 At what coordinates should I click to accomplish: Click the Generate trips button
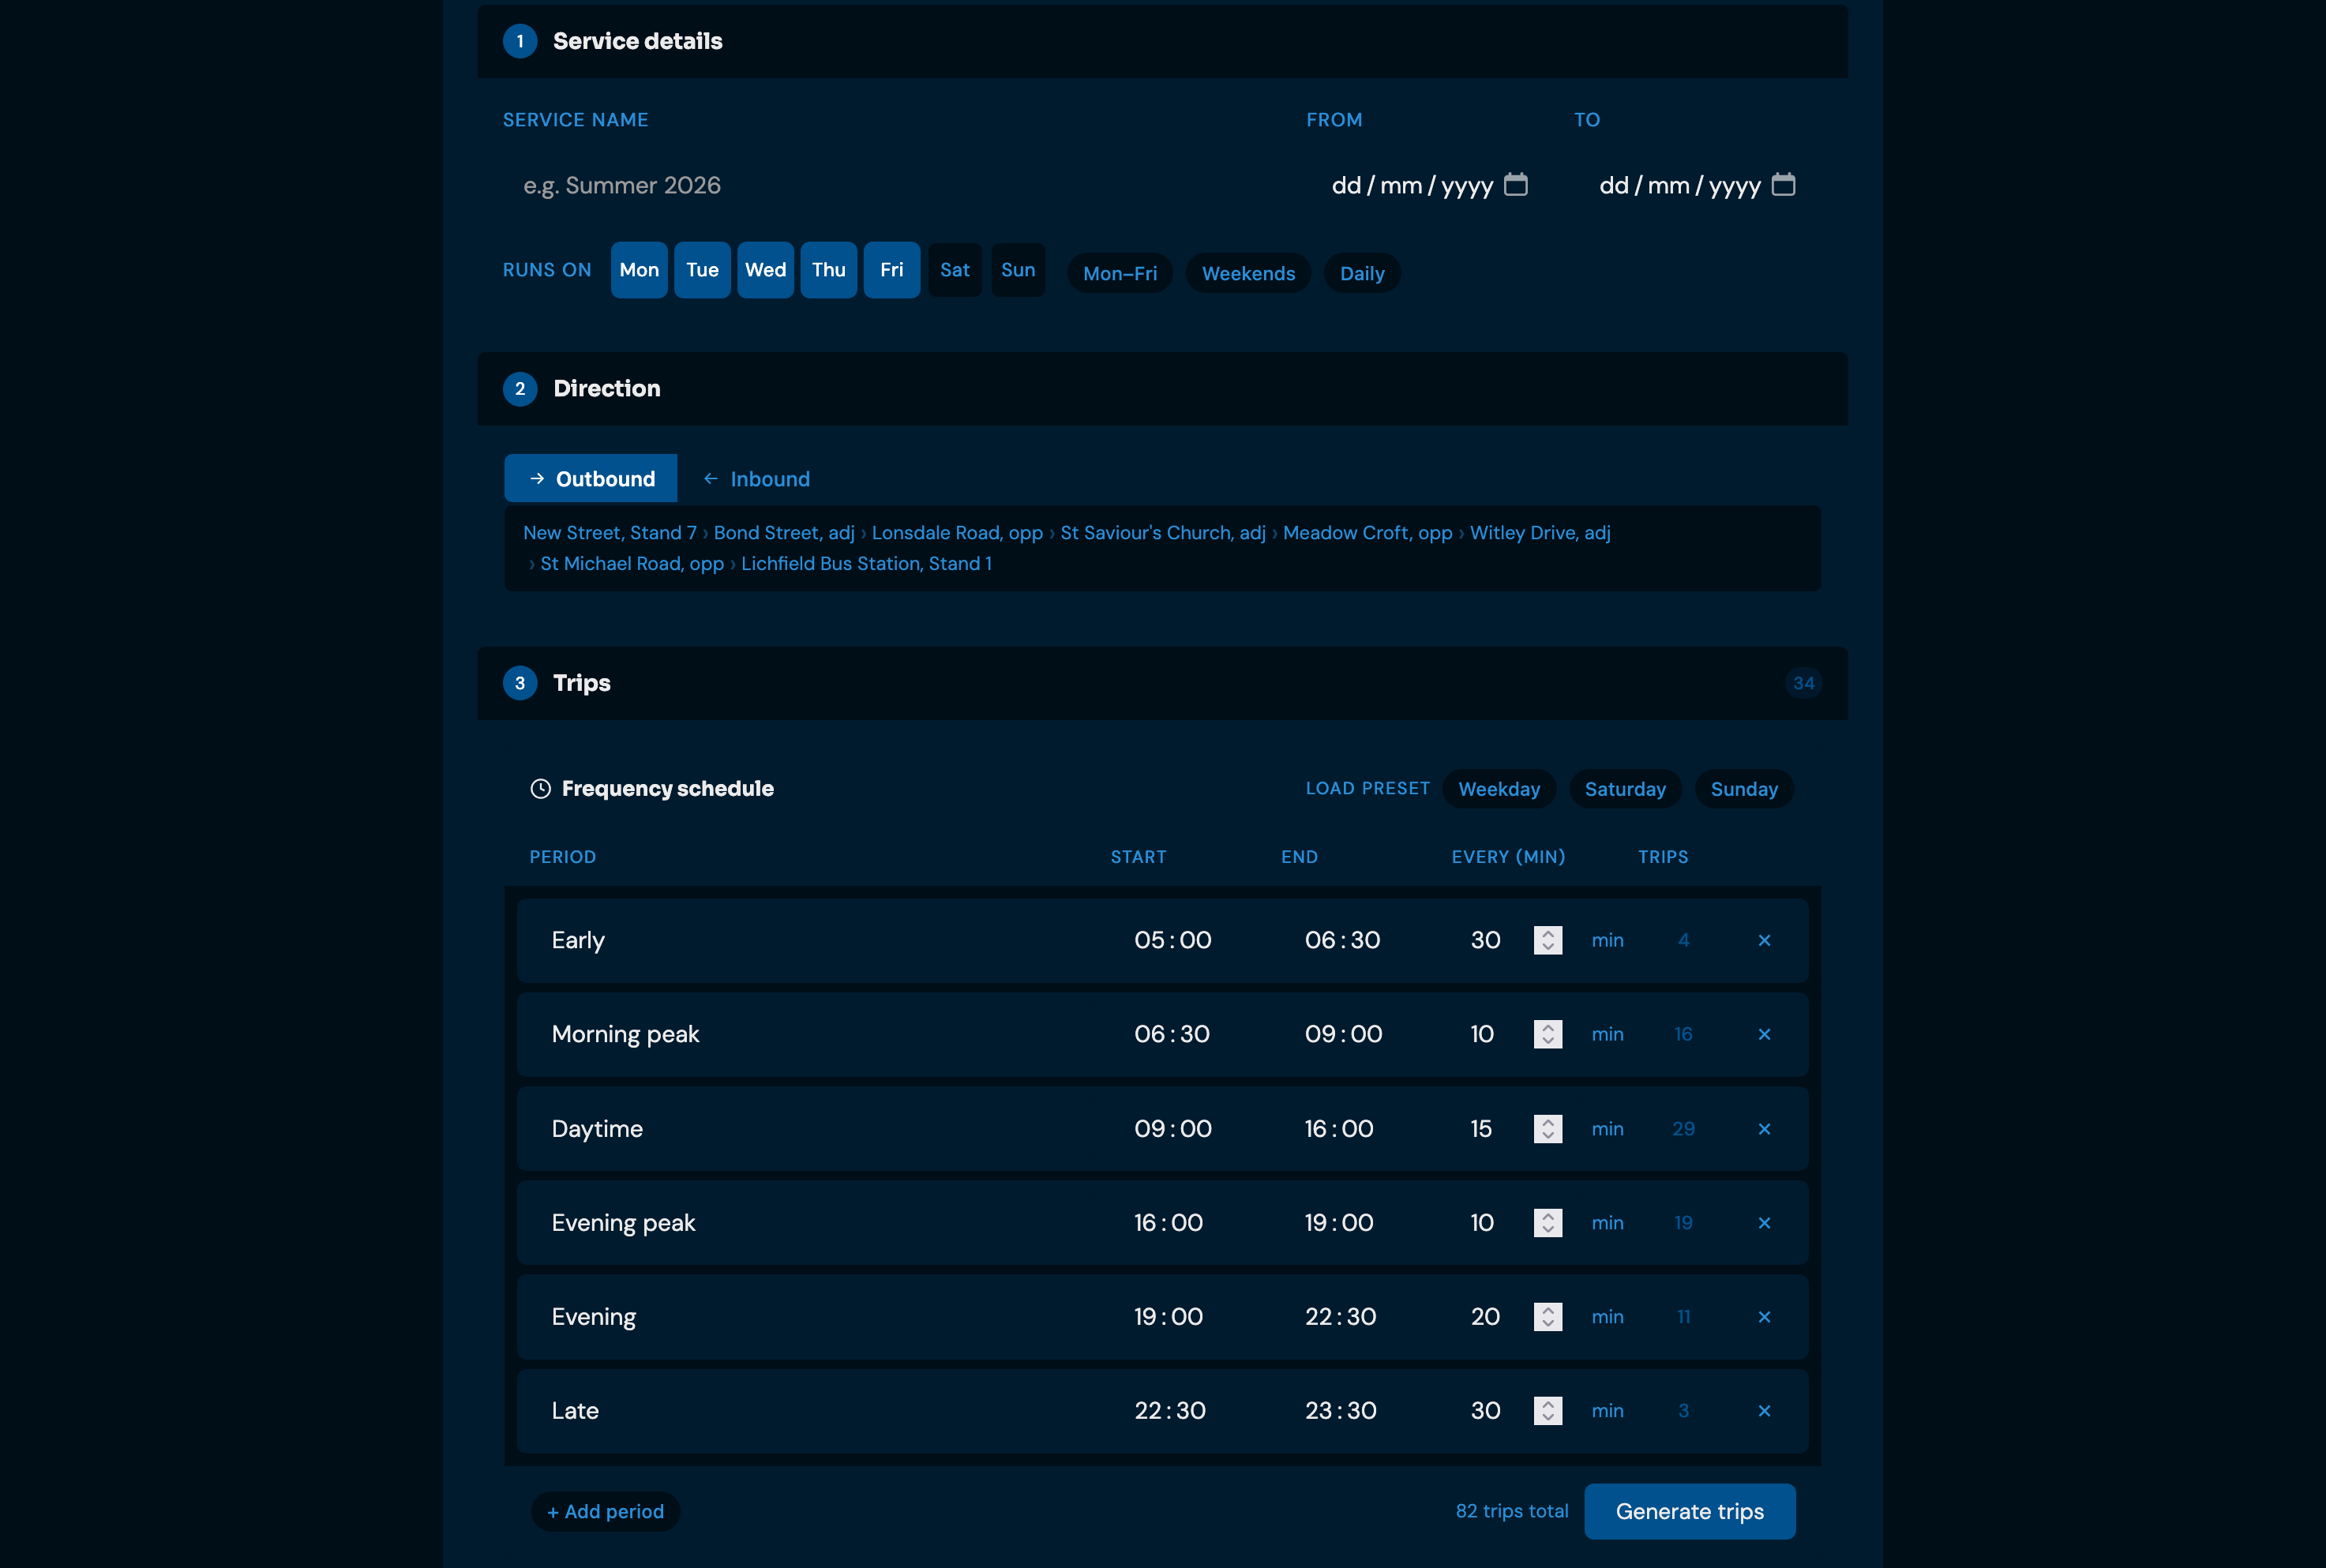(1690, 1511)
